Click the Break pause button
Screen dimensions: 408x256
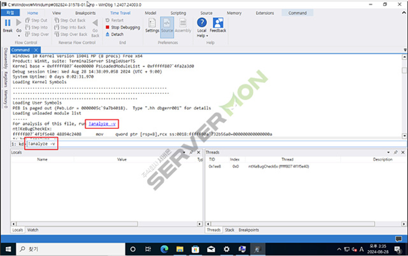(x=8, y=26)
